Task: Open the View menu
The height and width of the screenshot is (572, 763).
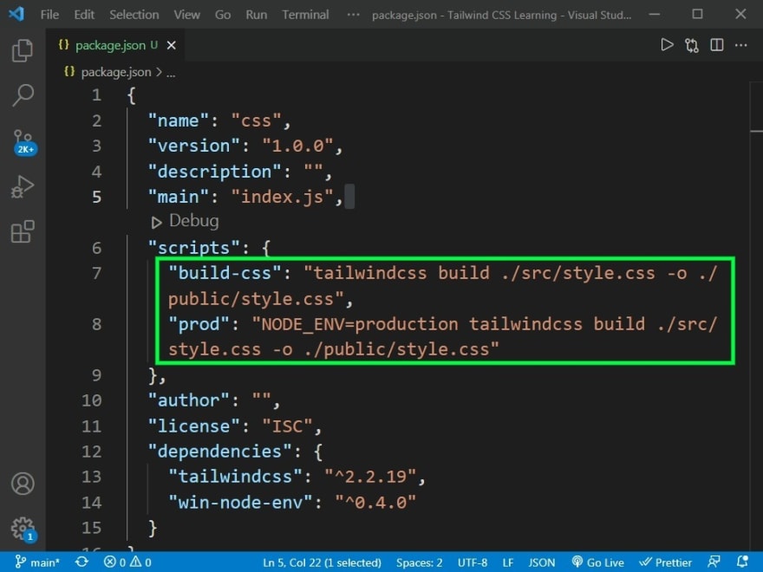Action: coord(187,15)
